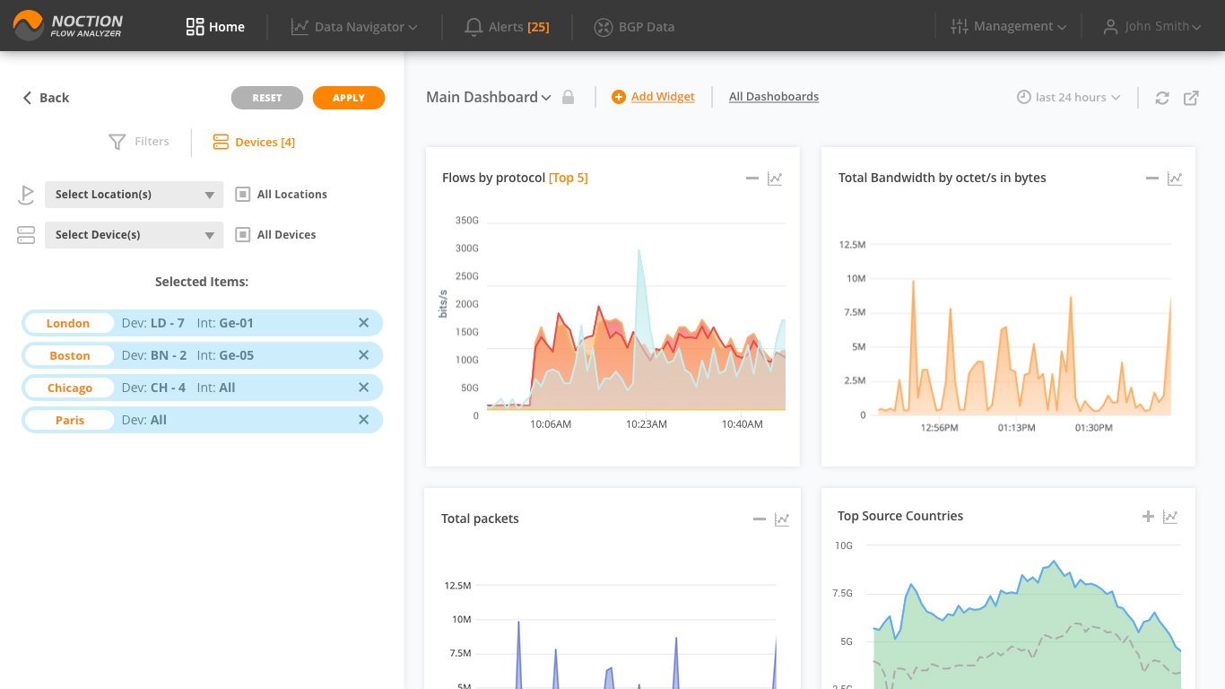The image size is (1225, 689).
Task: Click the Noction Flow Analyzer logo
Action: click(68, 26)
